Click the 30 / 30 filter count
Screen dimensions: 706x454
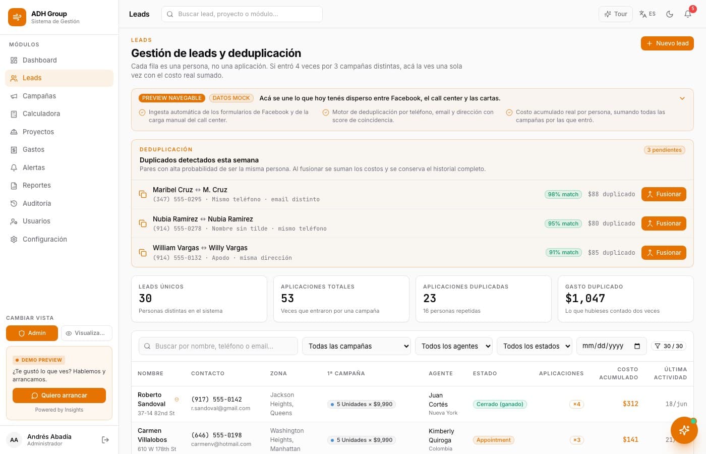pos(669,346)
